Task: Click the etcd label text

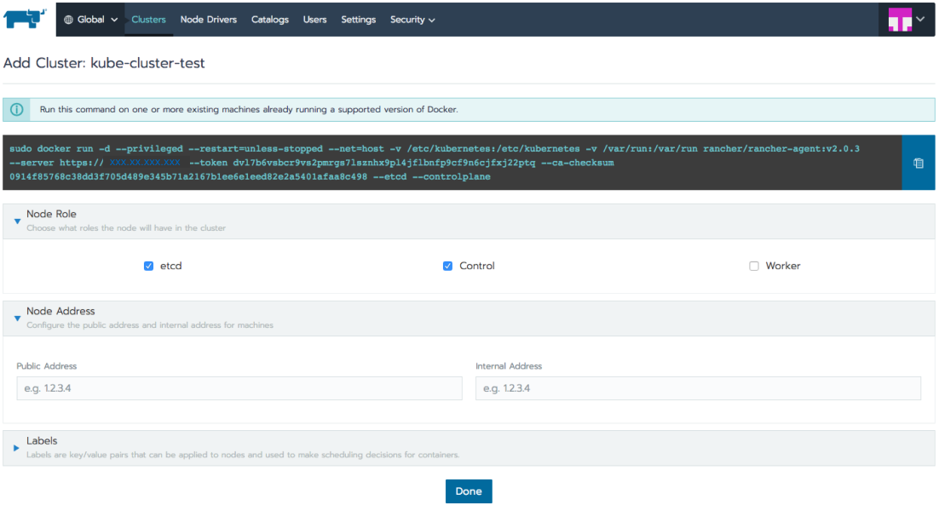Action: [170, 266]
